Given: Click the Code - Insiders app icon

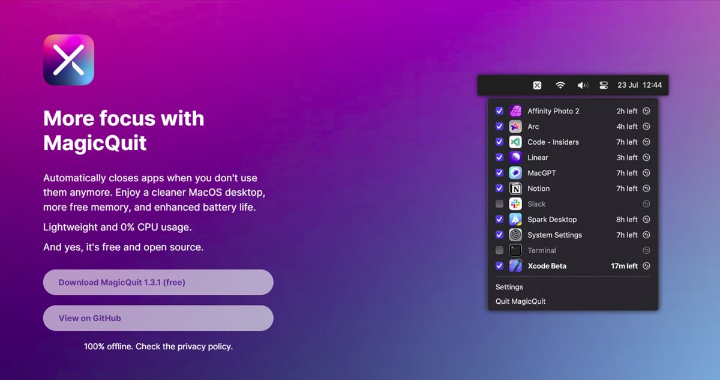Looking at the screenshot, I should (x=515, y=142).
